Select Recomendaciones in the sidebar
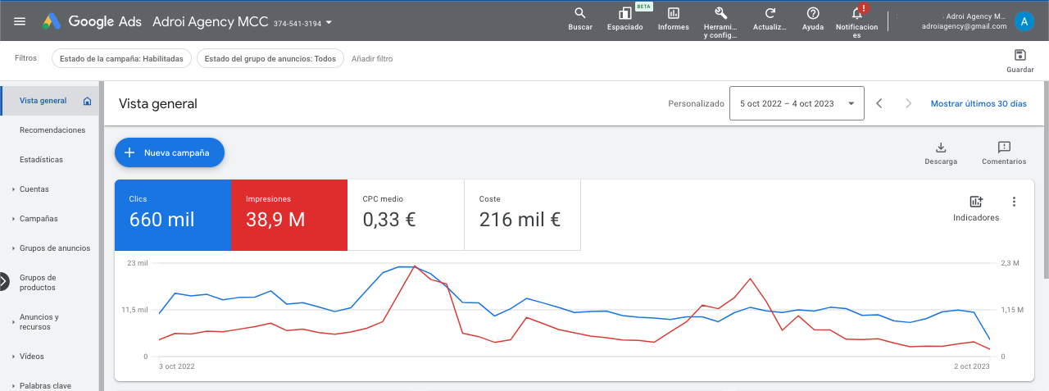This screenshot has width=1049, height=391. [x=52, y=130]
